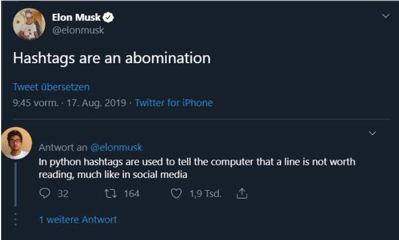399x240 pixels.
Task: Click the Elon Musk display name
Action: [76, 17]
